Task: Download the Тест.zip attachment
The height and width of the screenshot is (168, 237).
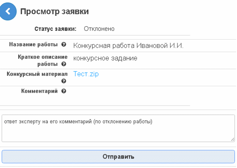Action: coord(86,74)
